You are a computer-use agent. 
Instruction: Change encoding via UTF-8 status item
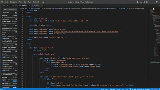pyautogui.click(x=118, y=89)
